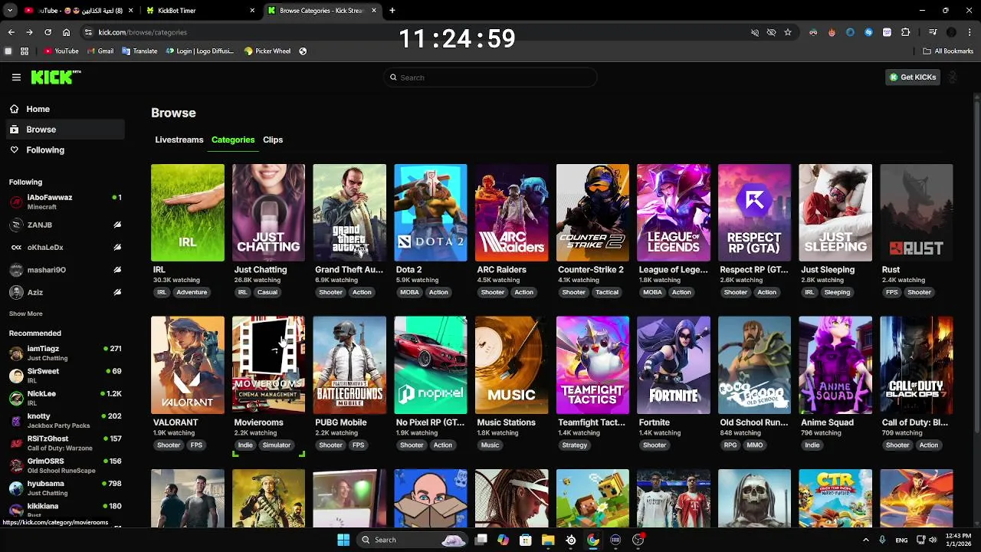Open NickLee avatar in Recommended
This screenshot has width=981, height=552.
point(16,398)
